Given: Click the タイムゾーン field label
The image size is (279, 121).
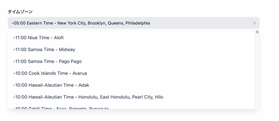Looking at the screenshot, I should pyautogui.click(x=20, y=11).
